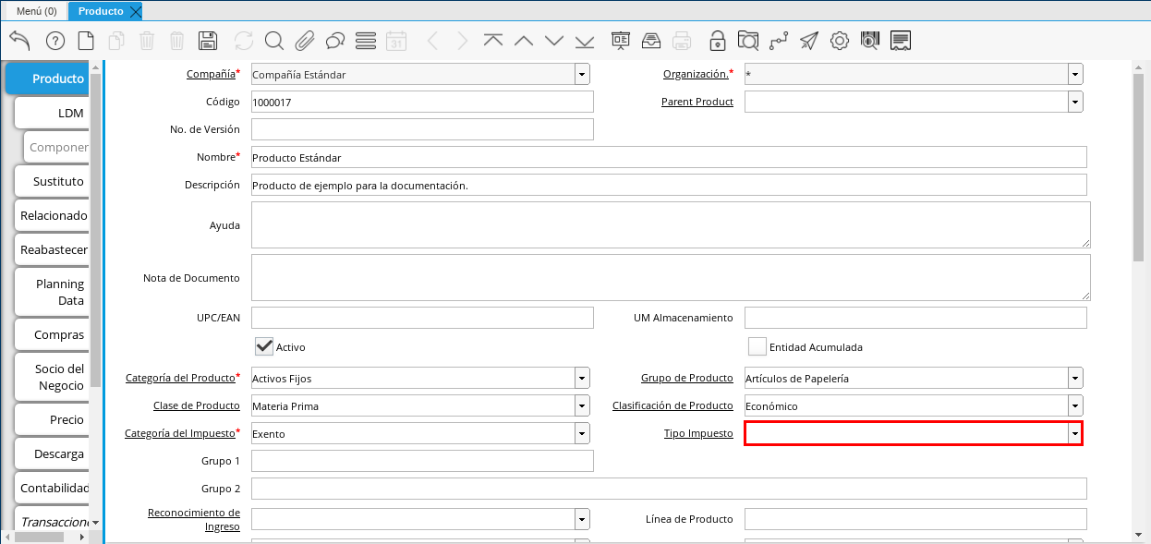Open the magnifier lookup record icon

pyautogui.click(x=274, y=41)
